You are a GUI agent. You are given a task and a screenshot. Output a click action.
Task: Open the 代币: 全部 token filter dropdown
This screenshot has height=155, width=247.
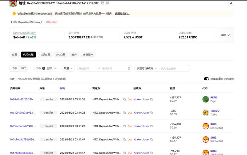[46, 68]
